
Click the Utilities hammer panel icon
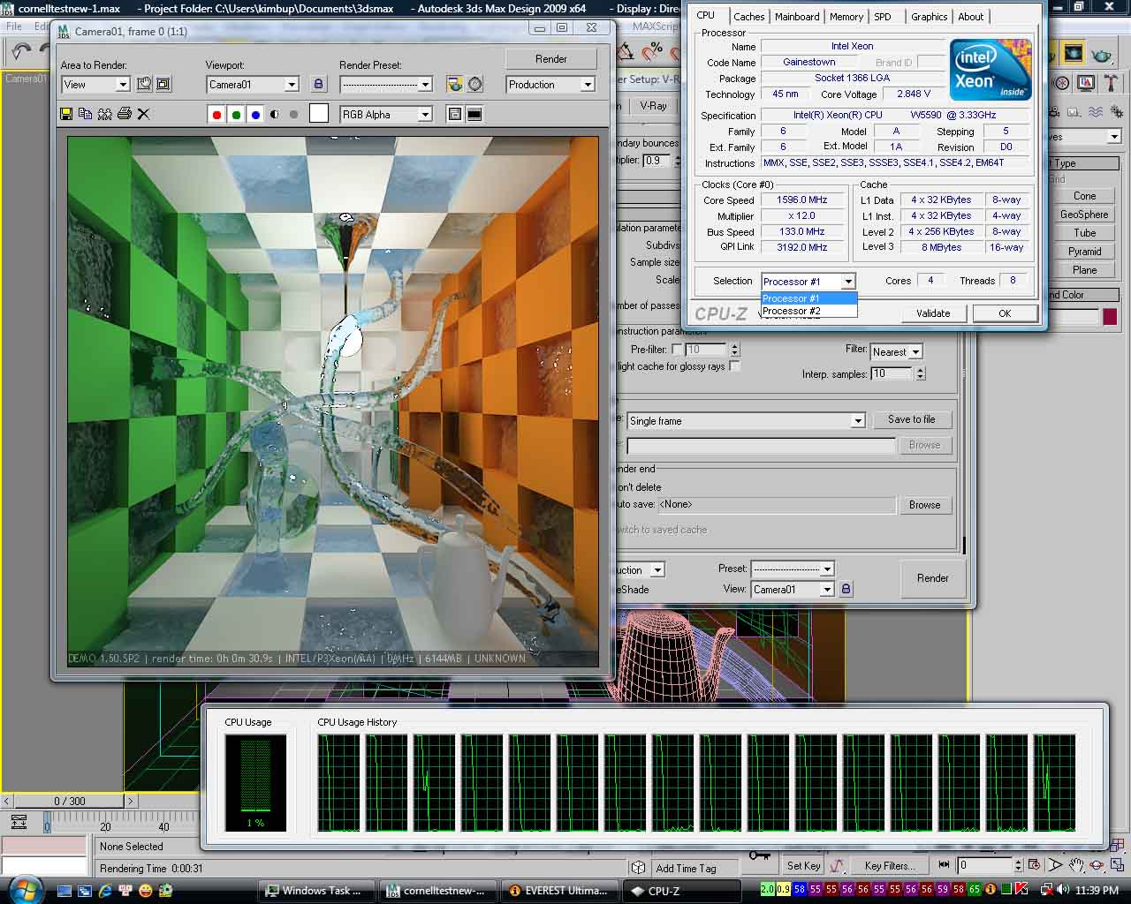pos(1111,84)
